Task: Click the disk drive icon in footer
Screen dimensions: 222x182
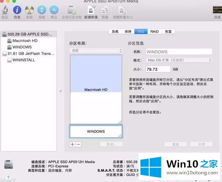Action: click(x=9, y=164)
